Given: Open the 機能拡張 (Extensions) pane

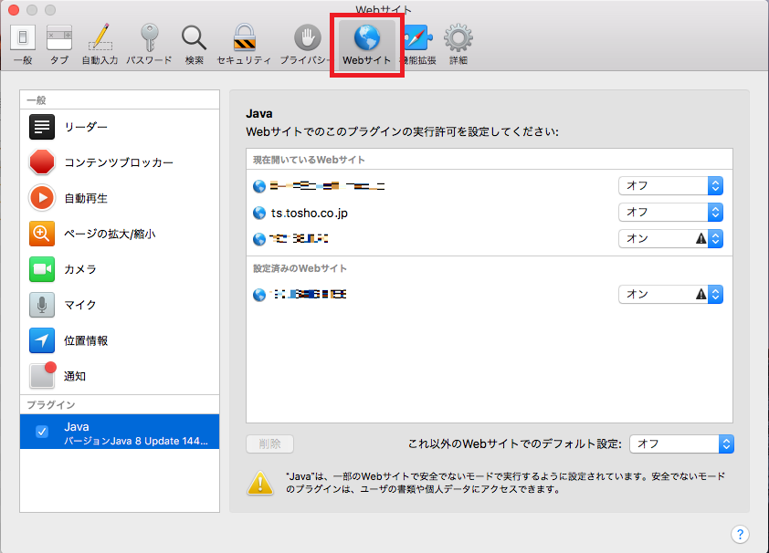Looking at the screenshot, I should pos(416,41).
